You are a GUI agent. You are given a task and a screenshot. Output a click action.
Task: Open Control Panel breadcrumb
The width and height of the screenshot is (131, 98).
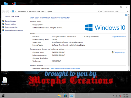(x=21, y=11)
